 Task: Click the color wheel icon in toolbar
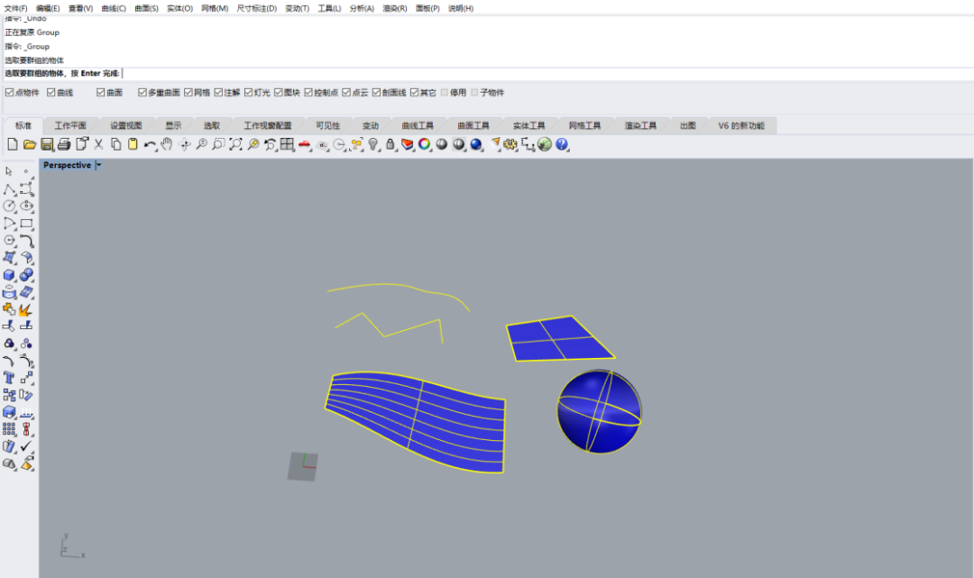click(x=424, y=144)
